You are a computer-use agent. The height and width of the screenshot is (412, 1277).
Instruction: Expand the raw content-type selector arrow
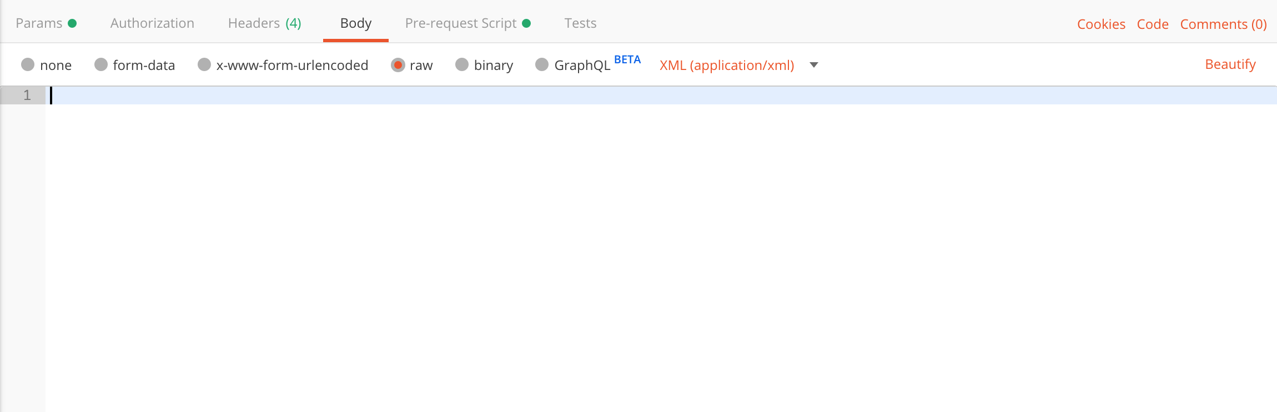(x=813, y=65)
